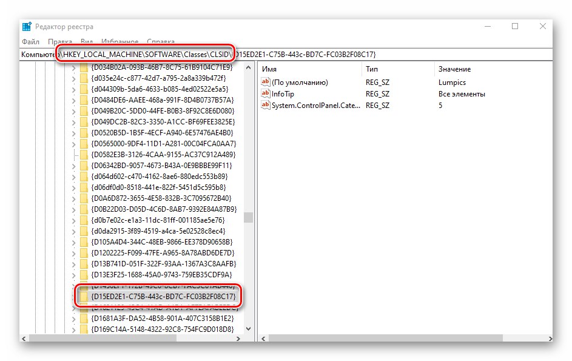Select folder icon of {d0b7e02c-e1a3-11dc-81ff-001185ae5e76}
The height and width of the screenshot is (361, 572).
[84, 220]
